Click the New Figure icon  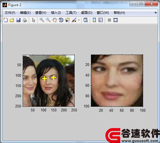point(6,20)
